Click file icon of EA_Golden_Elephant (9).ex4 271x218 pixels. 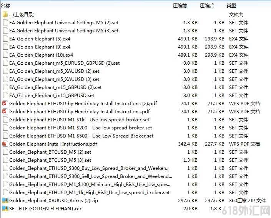[5, 47]
